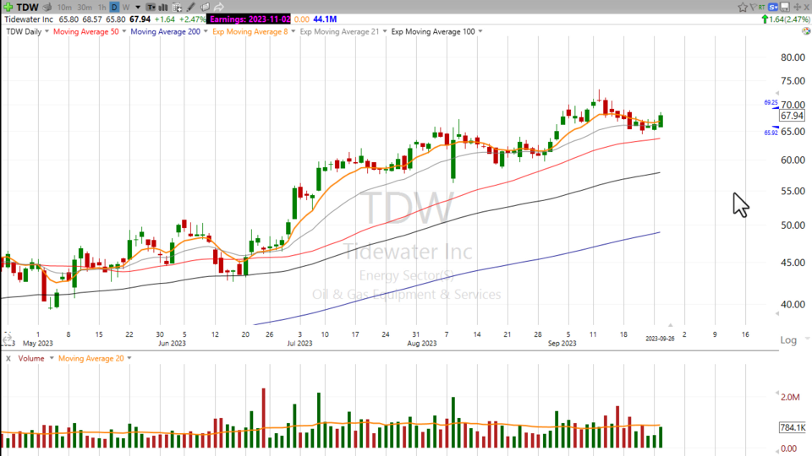Click the flag symbol icon

pyautogui.click(x=753, y=7)
